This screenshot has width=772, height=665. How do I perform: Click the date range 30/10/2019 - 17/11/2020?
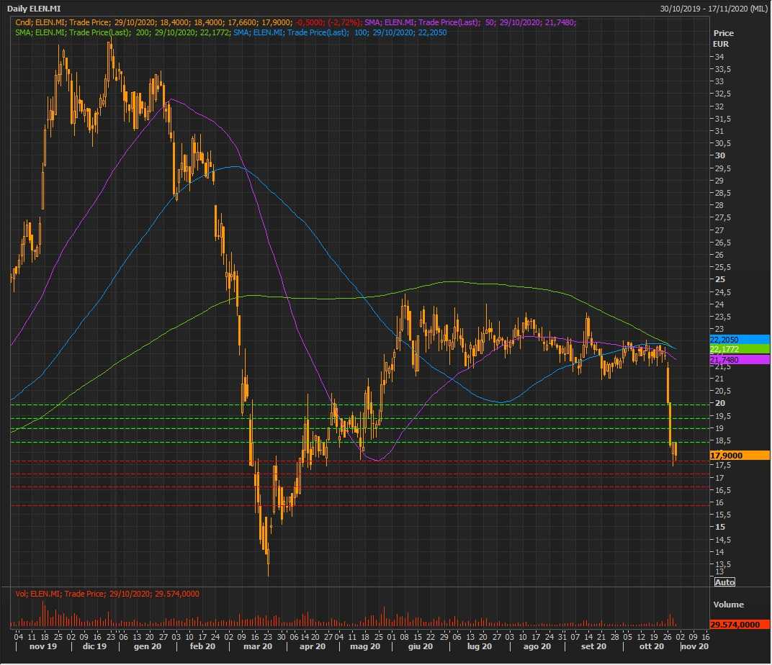click(x=713, y=9)
